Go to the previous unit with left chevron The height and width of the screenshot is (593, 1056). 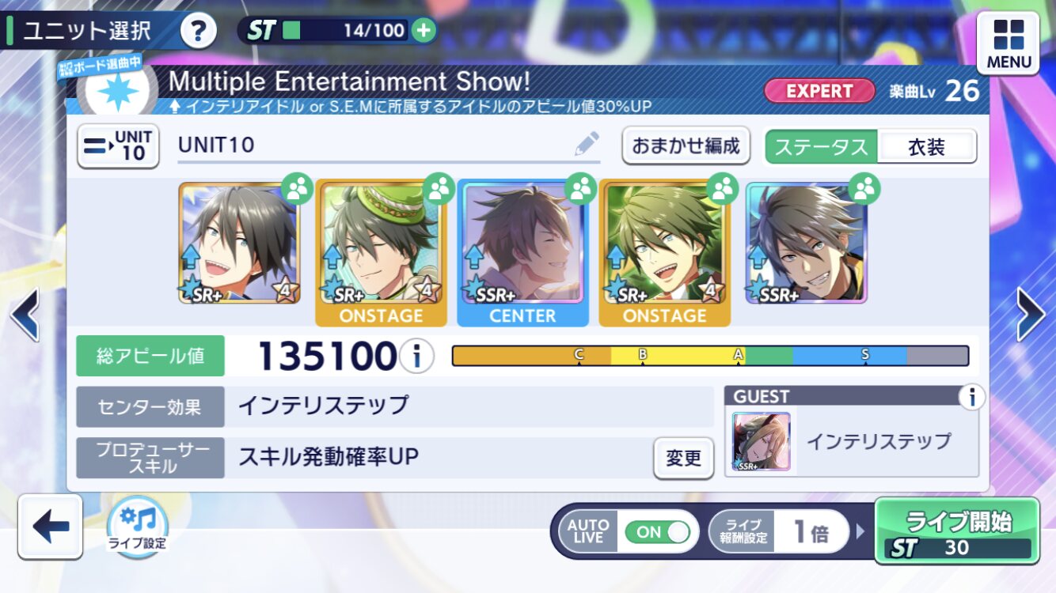[25, 314]
